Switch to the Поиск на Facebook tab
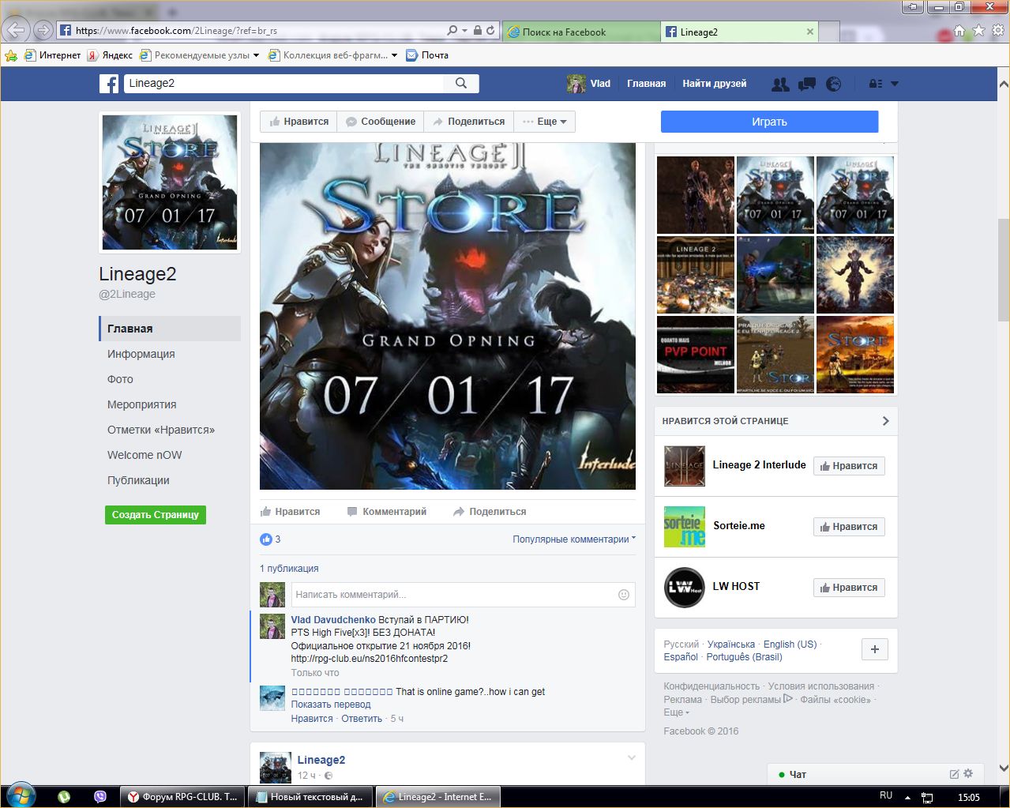 click(581, 32)
